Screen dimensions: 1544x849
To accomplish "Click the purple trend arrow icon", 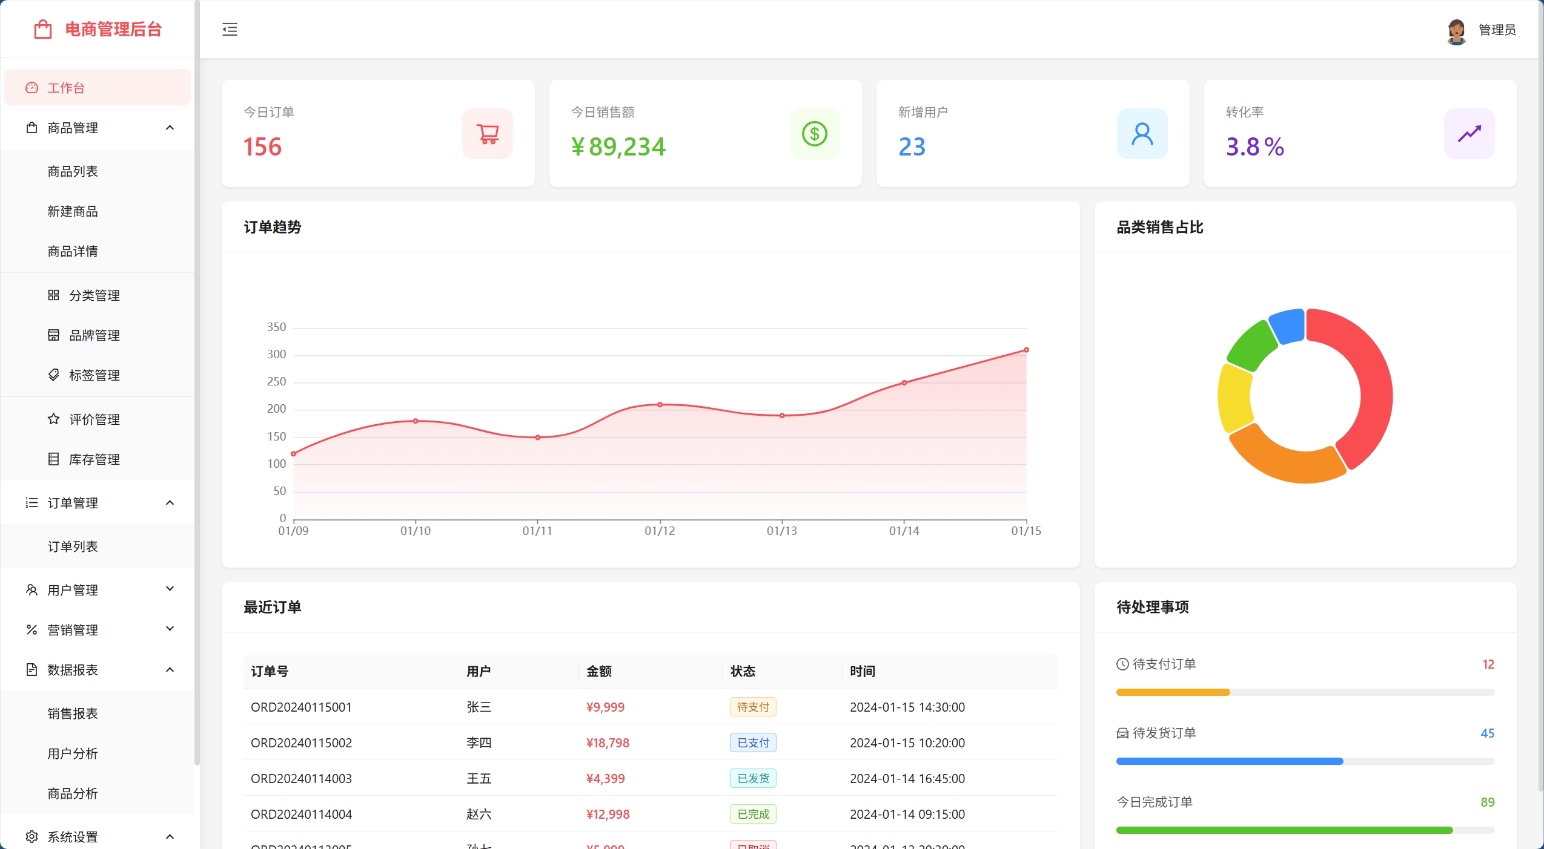I will tap(1469, 134).
